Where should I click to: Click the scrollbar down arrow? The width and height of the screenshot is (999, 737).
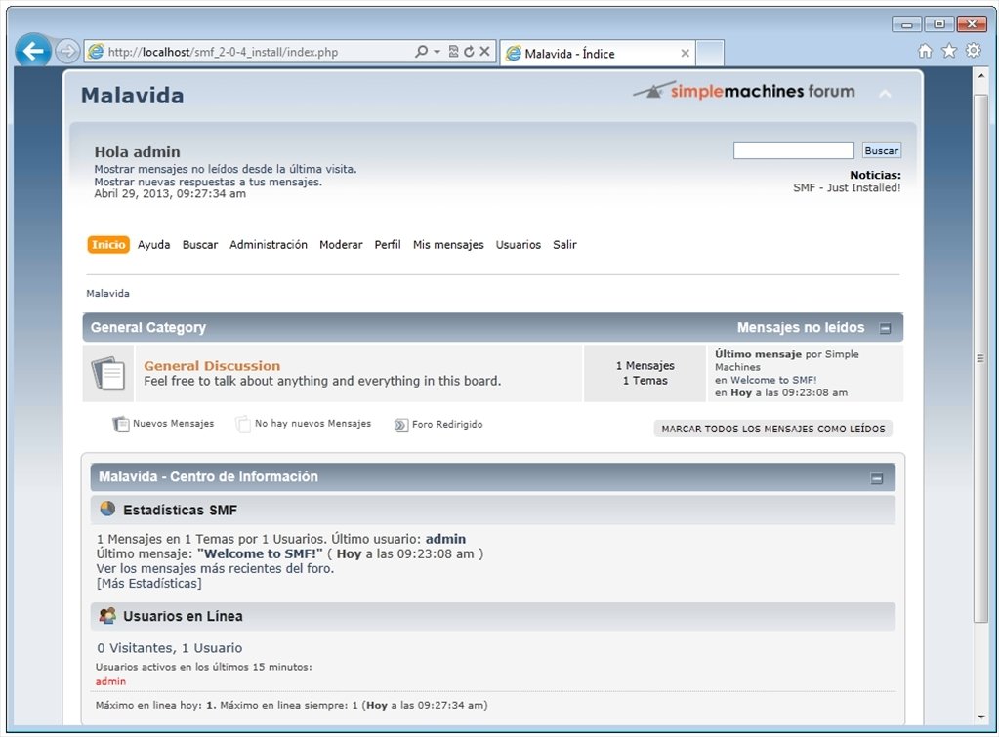point(980,717)
